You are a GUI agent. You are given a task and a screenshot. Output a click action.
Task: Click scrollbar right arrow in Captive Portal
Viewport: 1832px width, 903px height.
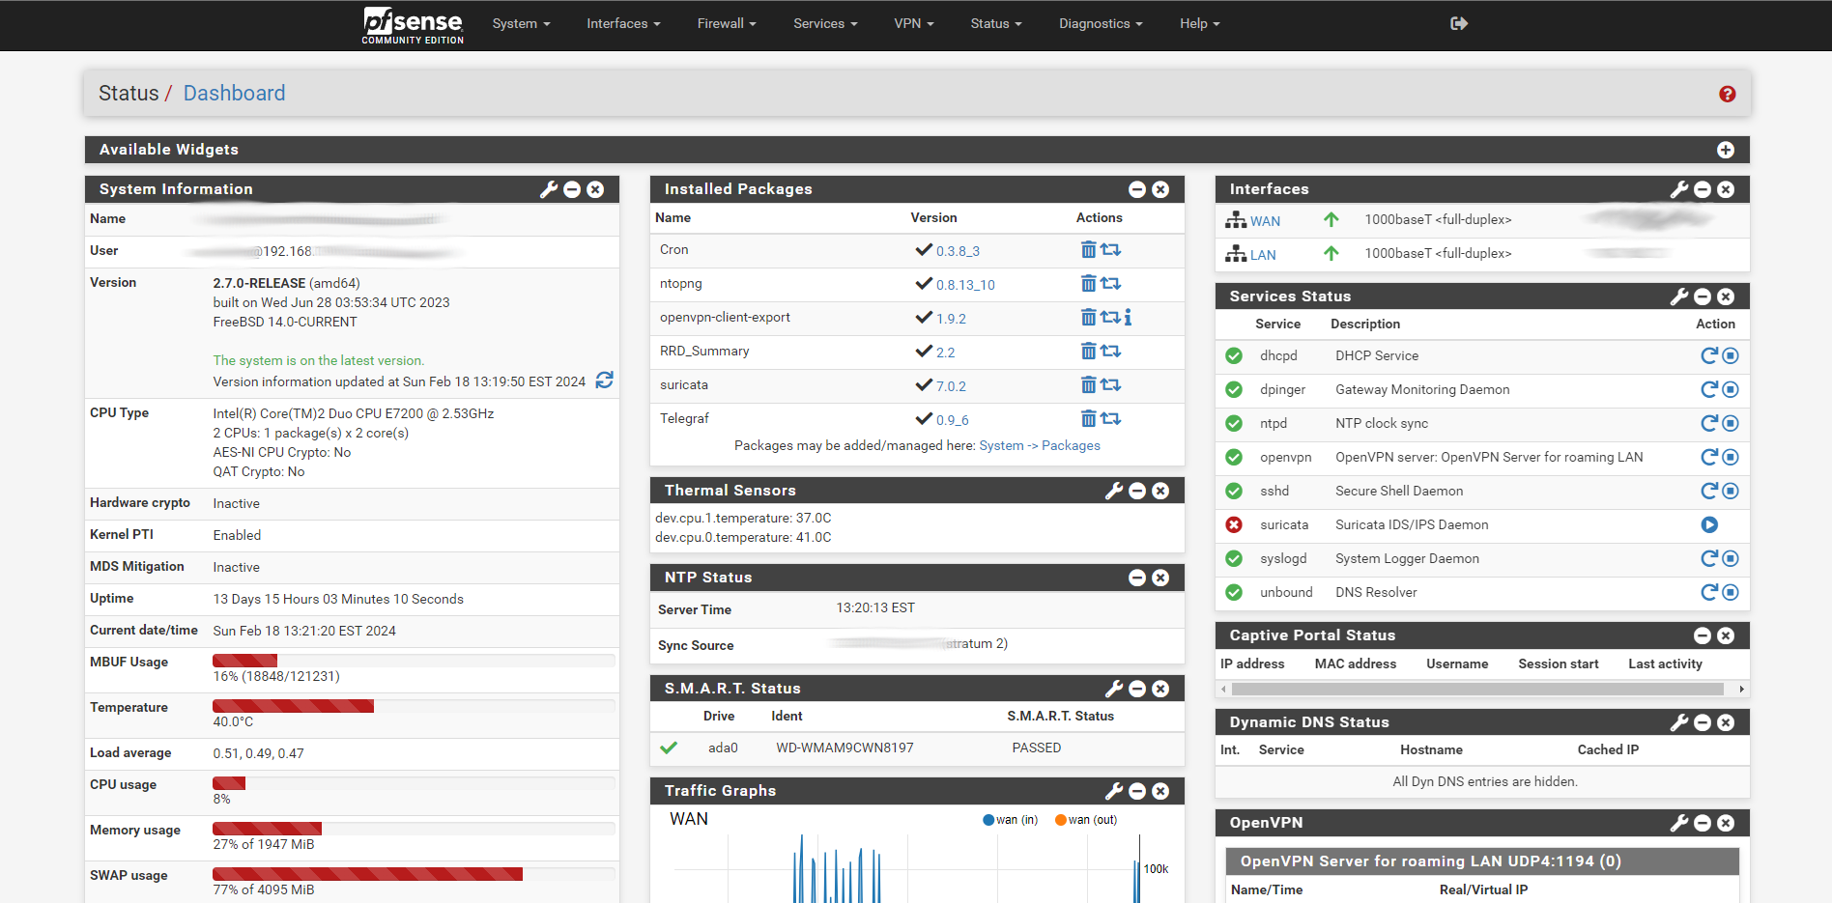[x=1741, y=690]
